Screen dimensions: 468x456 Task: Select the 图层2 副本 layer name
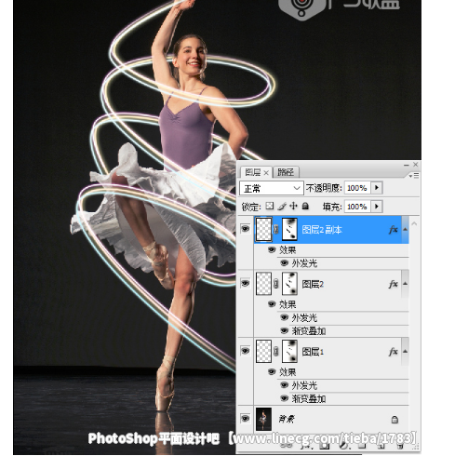pos(322,230)
